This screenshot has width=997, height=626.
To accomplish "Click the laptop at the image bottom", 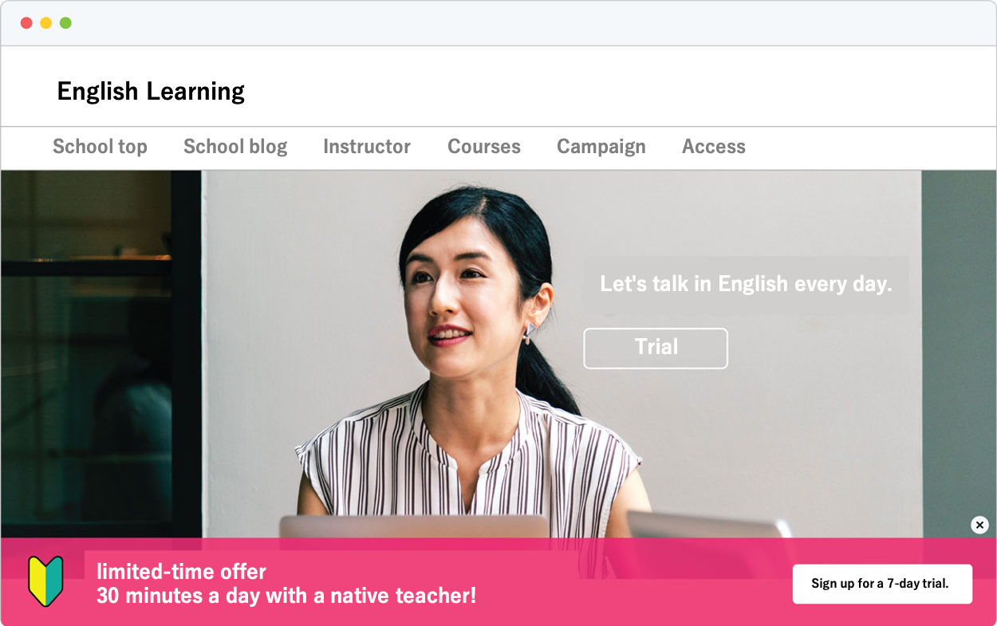I will (414, 526).
